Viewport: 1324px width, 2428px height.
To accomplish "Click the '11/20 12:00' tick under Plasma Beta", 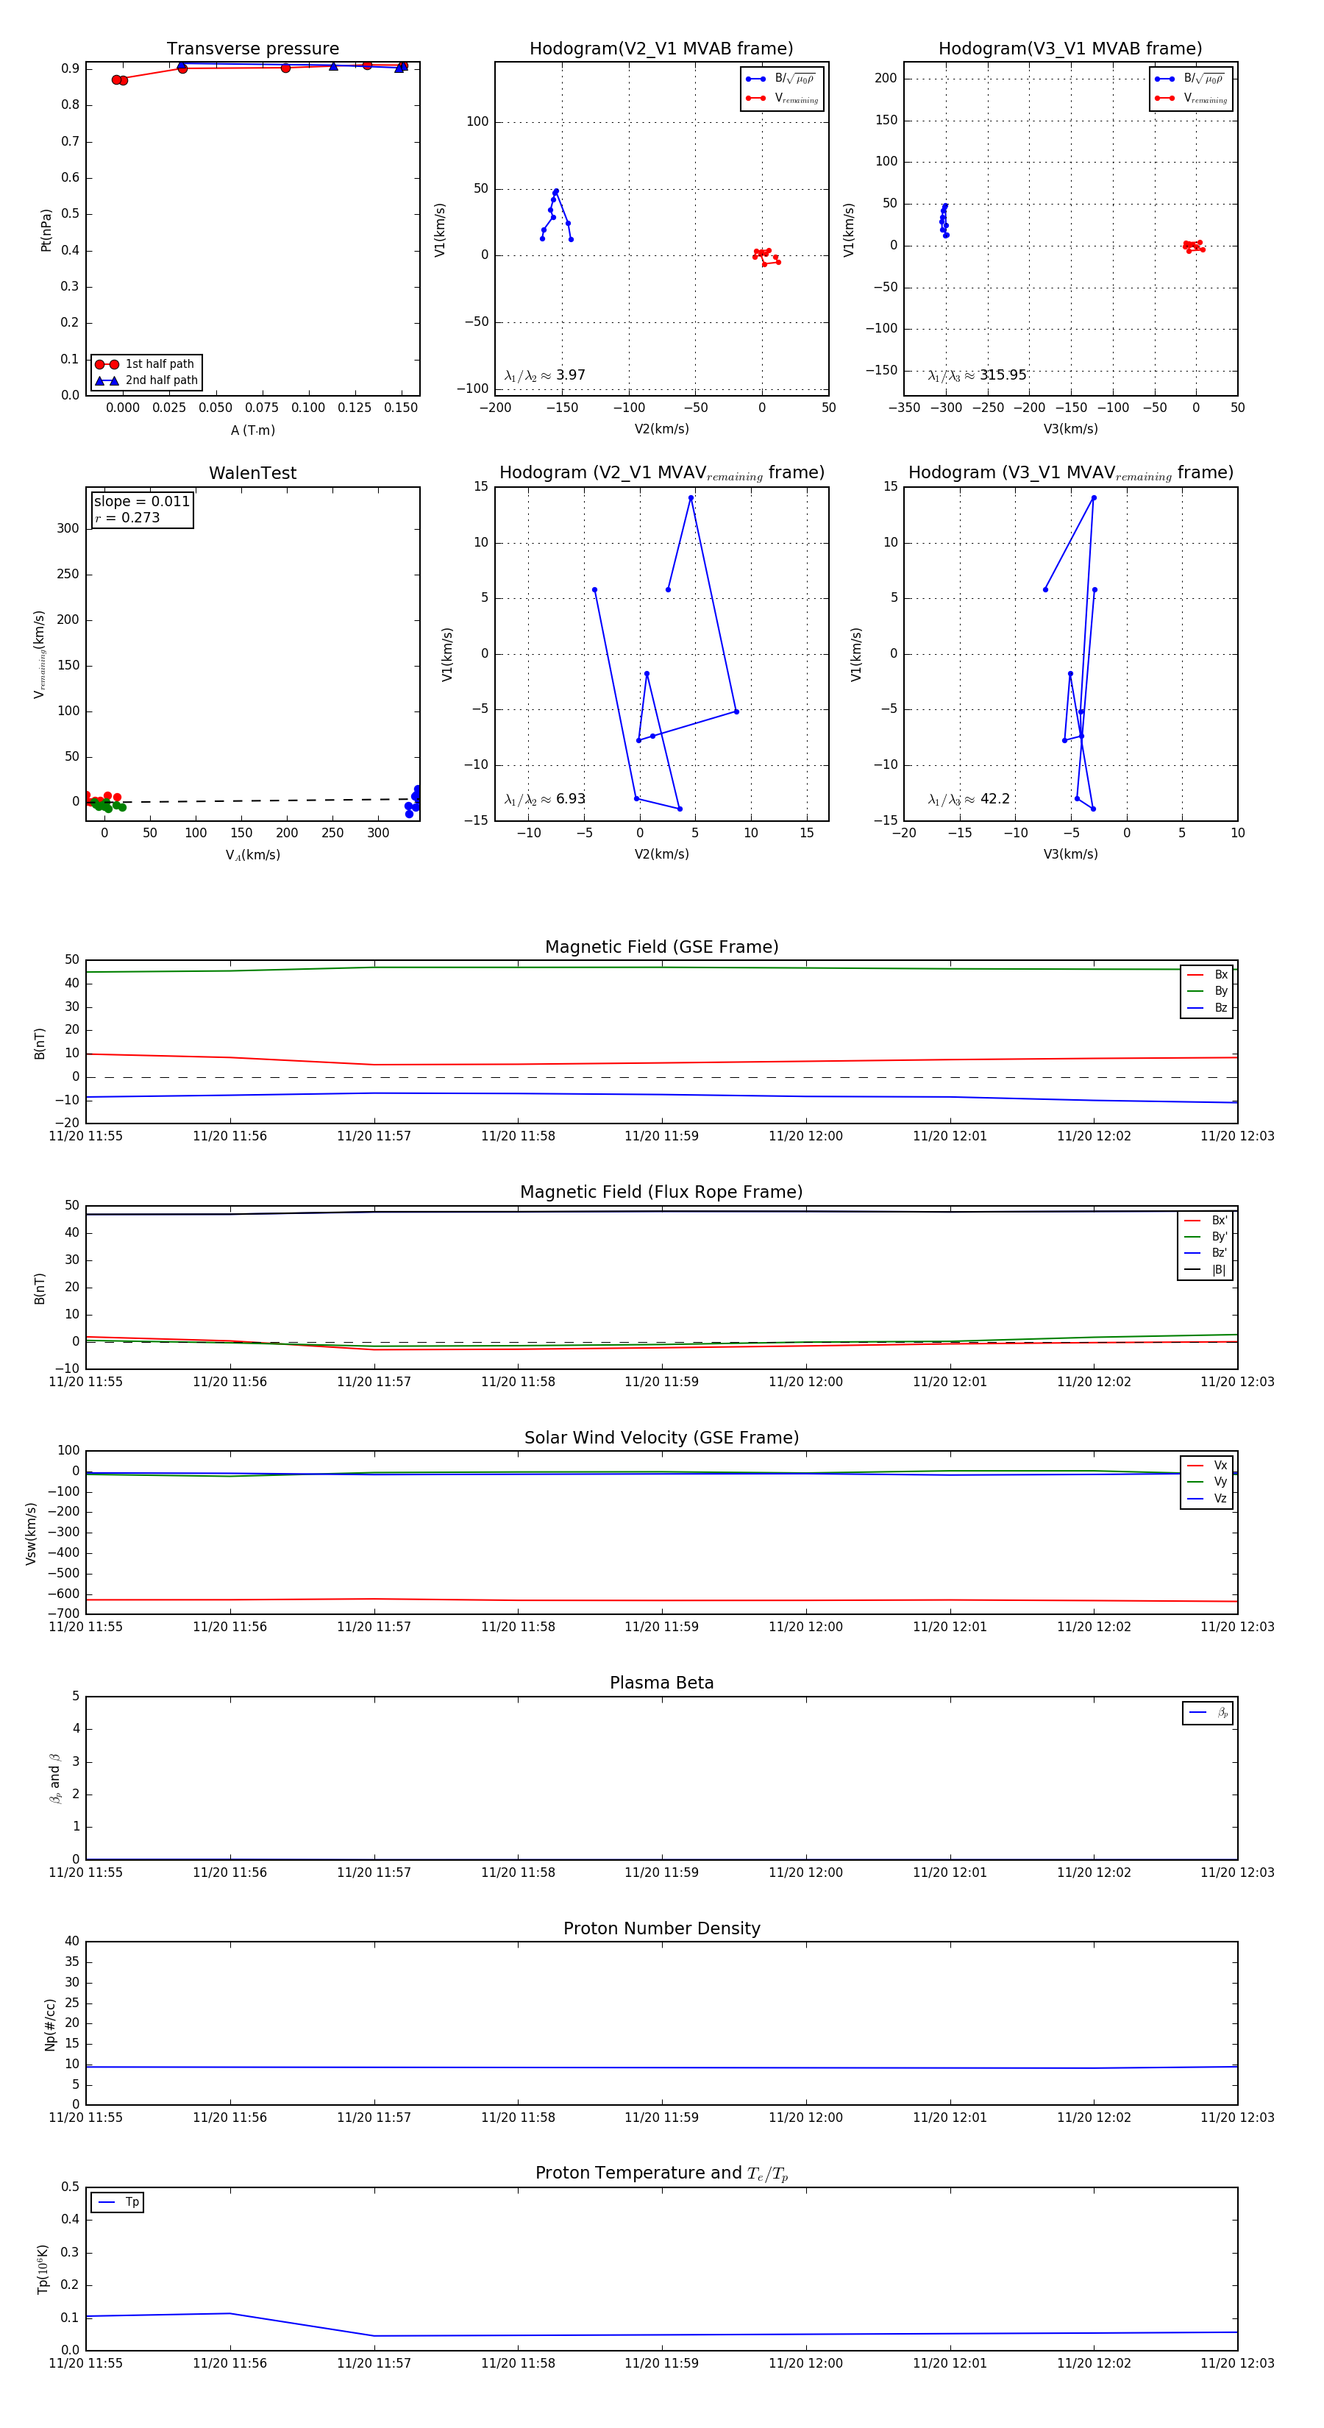I will tap(805, 1873).
